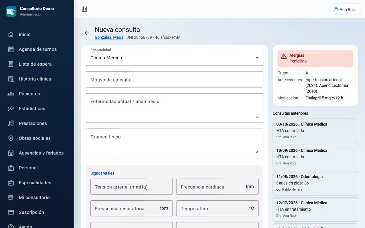Click the Enfermedad actual / anamnesis textarea
The image size is (365, 228).
174,108
